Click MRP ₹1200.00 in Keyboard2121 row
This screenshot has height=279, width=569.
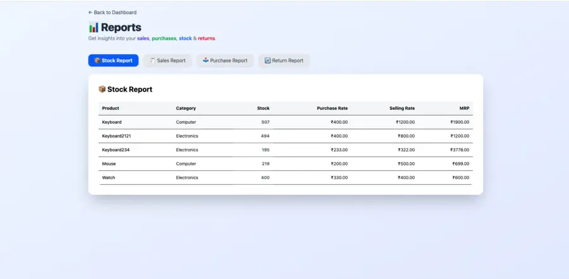(x=460, y=136)
